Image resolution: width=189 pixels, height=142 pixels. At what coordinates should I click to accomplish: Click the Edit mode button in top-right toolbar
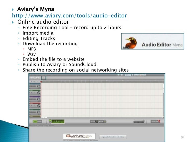pyautogui.click(x=128, y=75)
